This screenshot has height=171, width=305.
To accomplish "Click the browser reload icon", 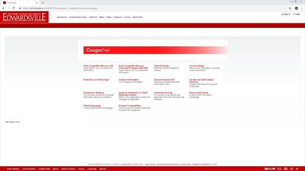I will coord(14,8).
